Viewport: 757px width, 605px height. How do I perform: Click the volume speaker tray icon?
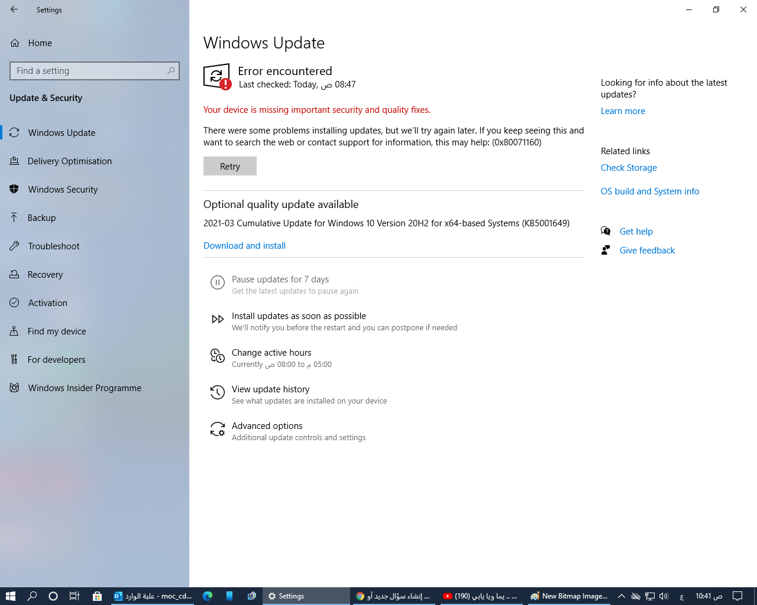(664, 596)
